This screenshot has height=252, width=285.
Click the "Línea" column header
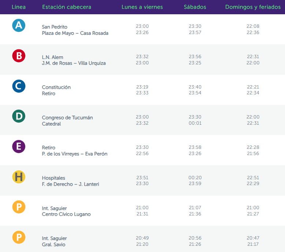coord(19,7)
